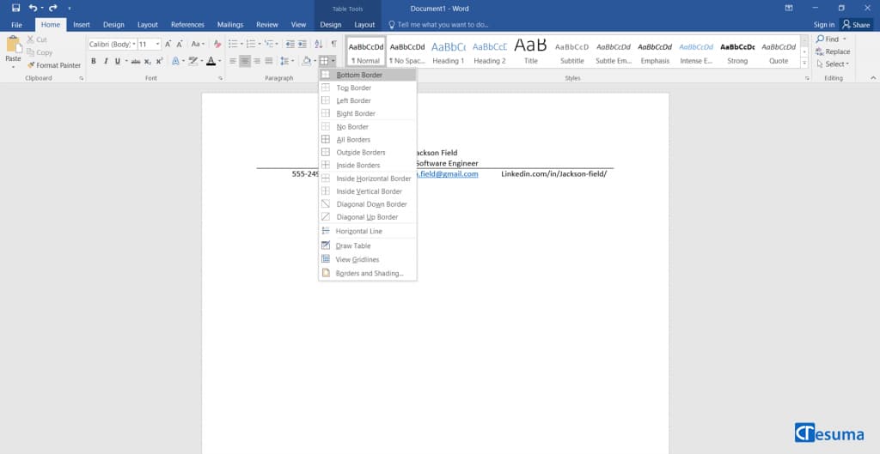Sort selection alphabetically icon
The height and width of the screenshot is (454, 880).
(x=319, y=44)
